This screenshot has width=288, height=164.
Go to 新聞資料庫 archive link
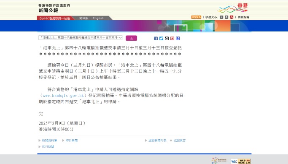click(50, 141)
